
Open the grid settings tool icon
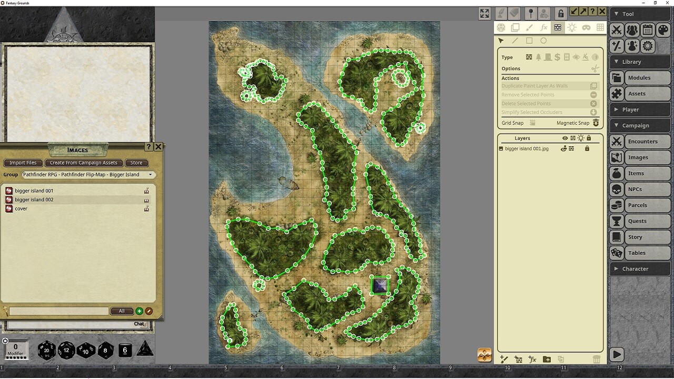600,27
